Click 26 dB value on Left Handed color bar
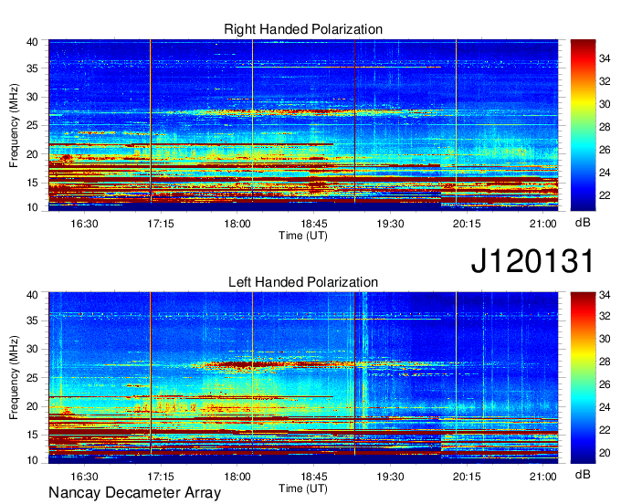The width and height of the screenshot is (621, 504). click(605, 384)
